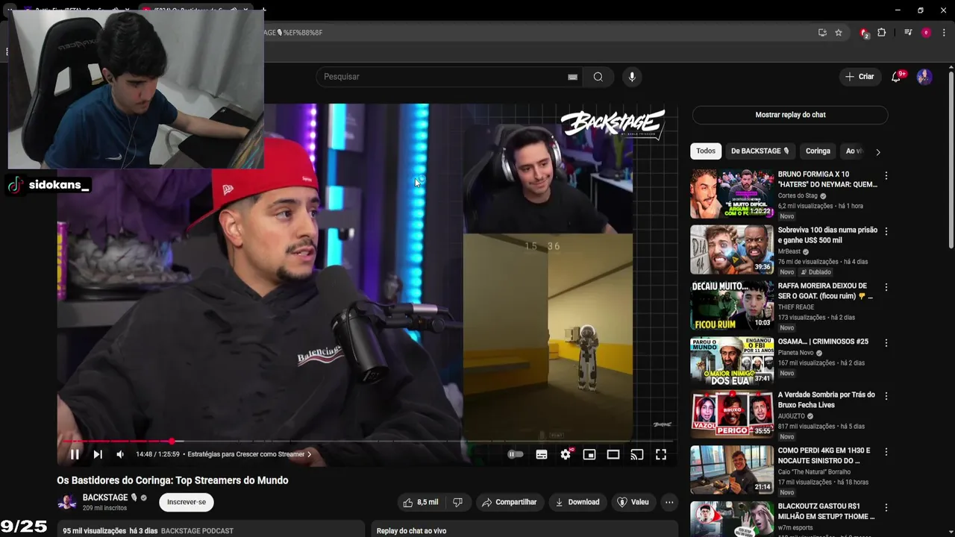Open options menu for OSAMA video
955x537 pixels.
886,343
